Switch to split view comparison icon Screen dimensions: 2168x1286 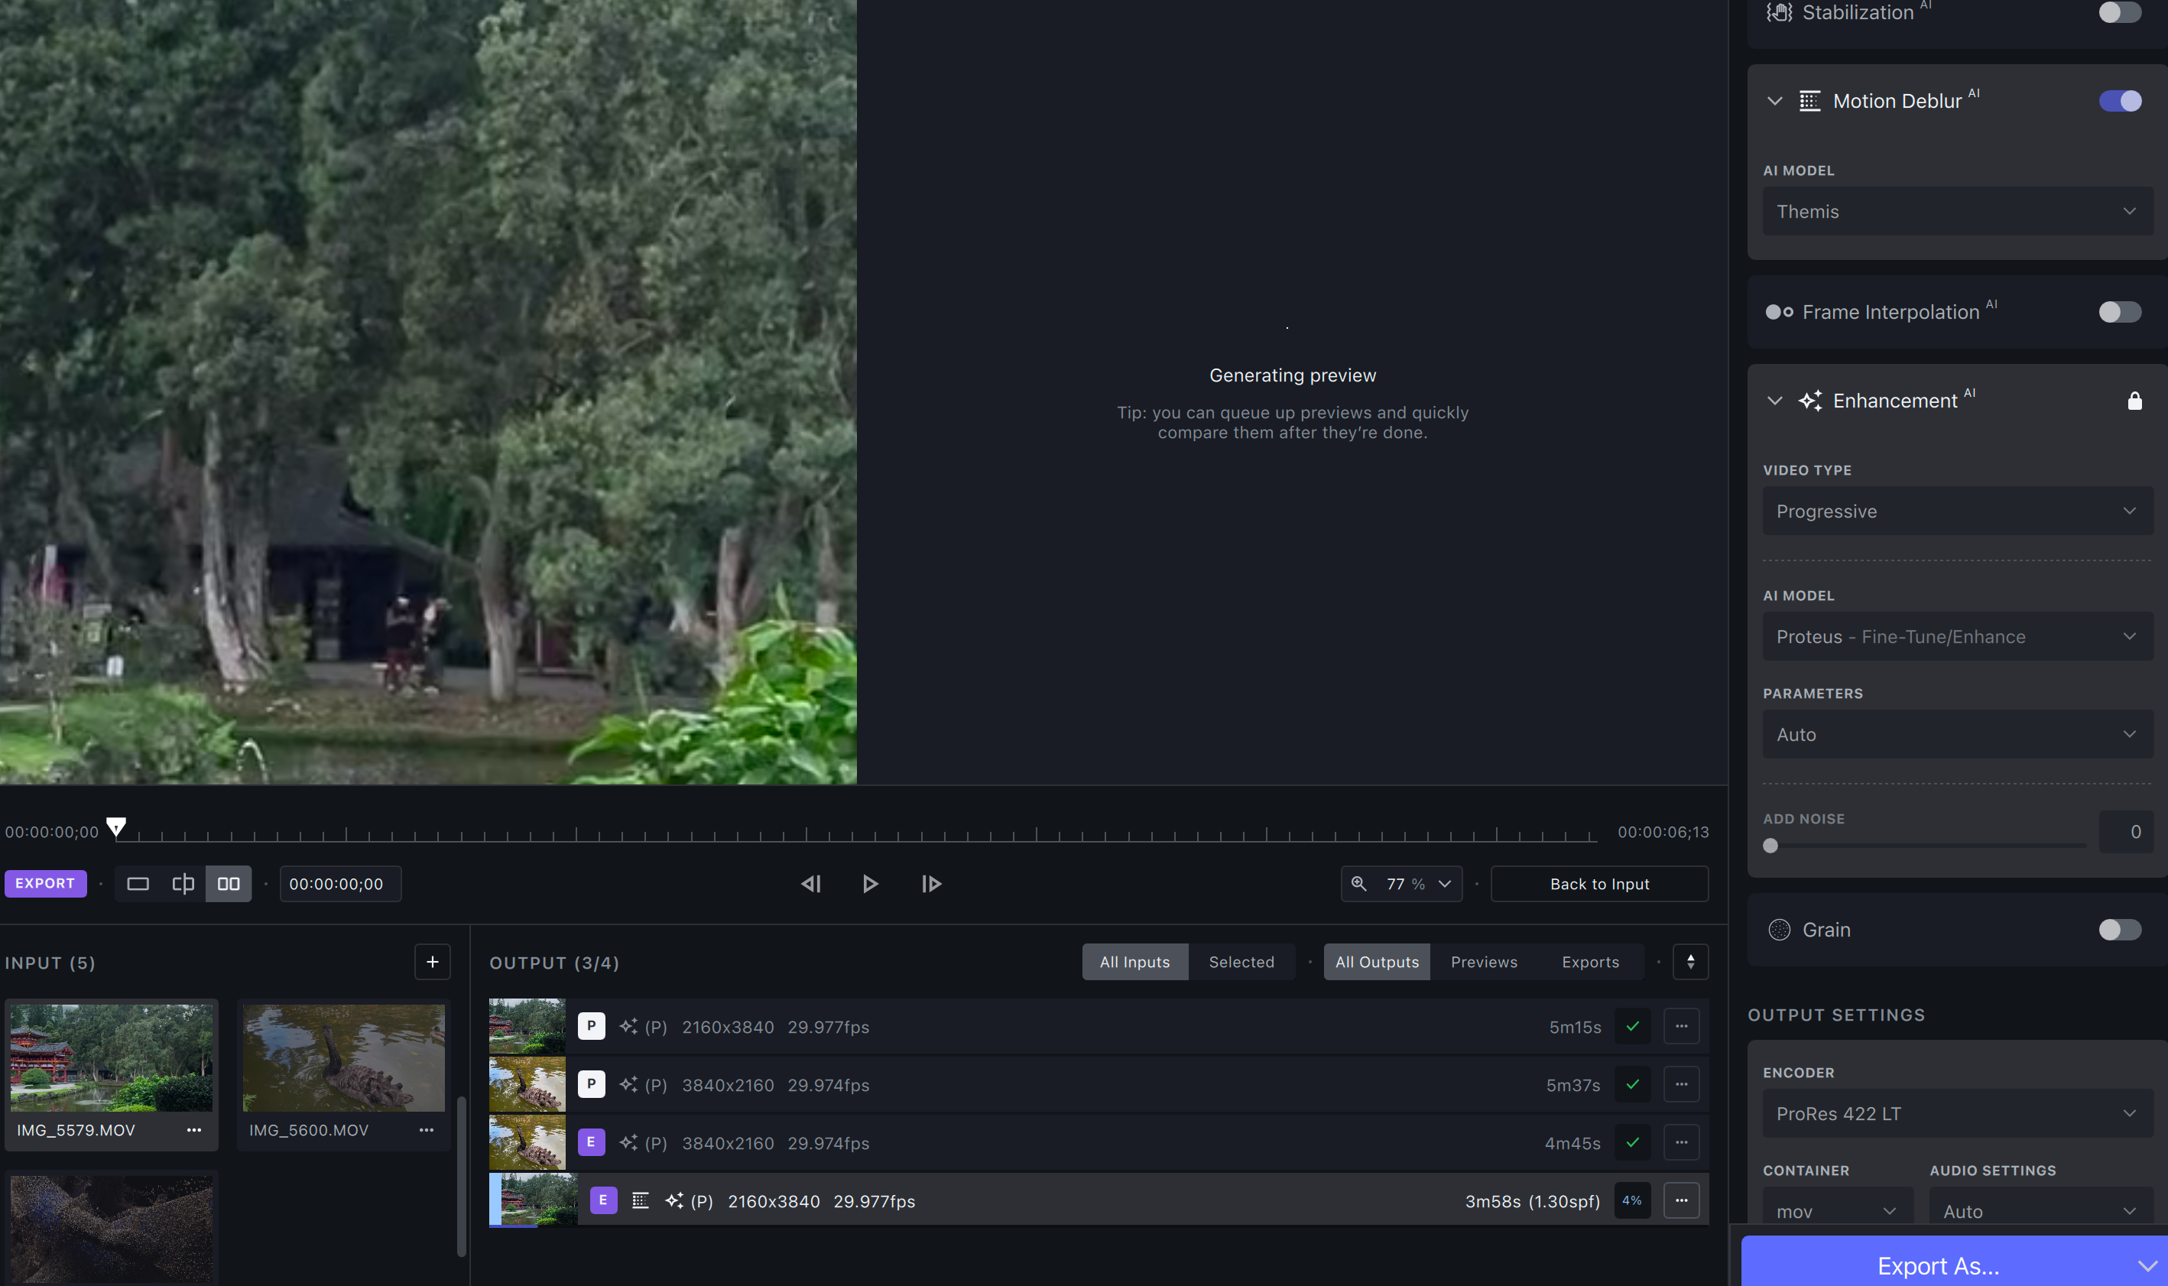point(183,884)
